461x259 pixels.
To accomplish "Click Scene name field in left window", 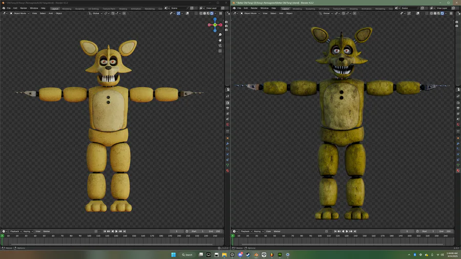I will point(179,8).
